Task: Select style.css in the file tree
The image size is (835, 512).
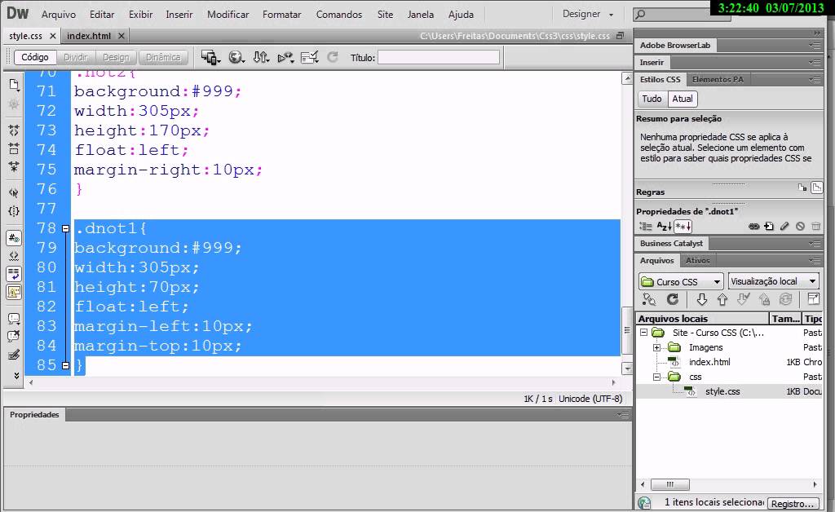Action: [x=722, y=391]
